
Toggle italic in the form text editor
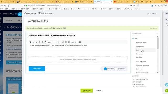[x=34, y=42]
